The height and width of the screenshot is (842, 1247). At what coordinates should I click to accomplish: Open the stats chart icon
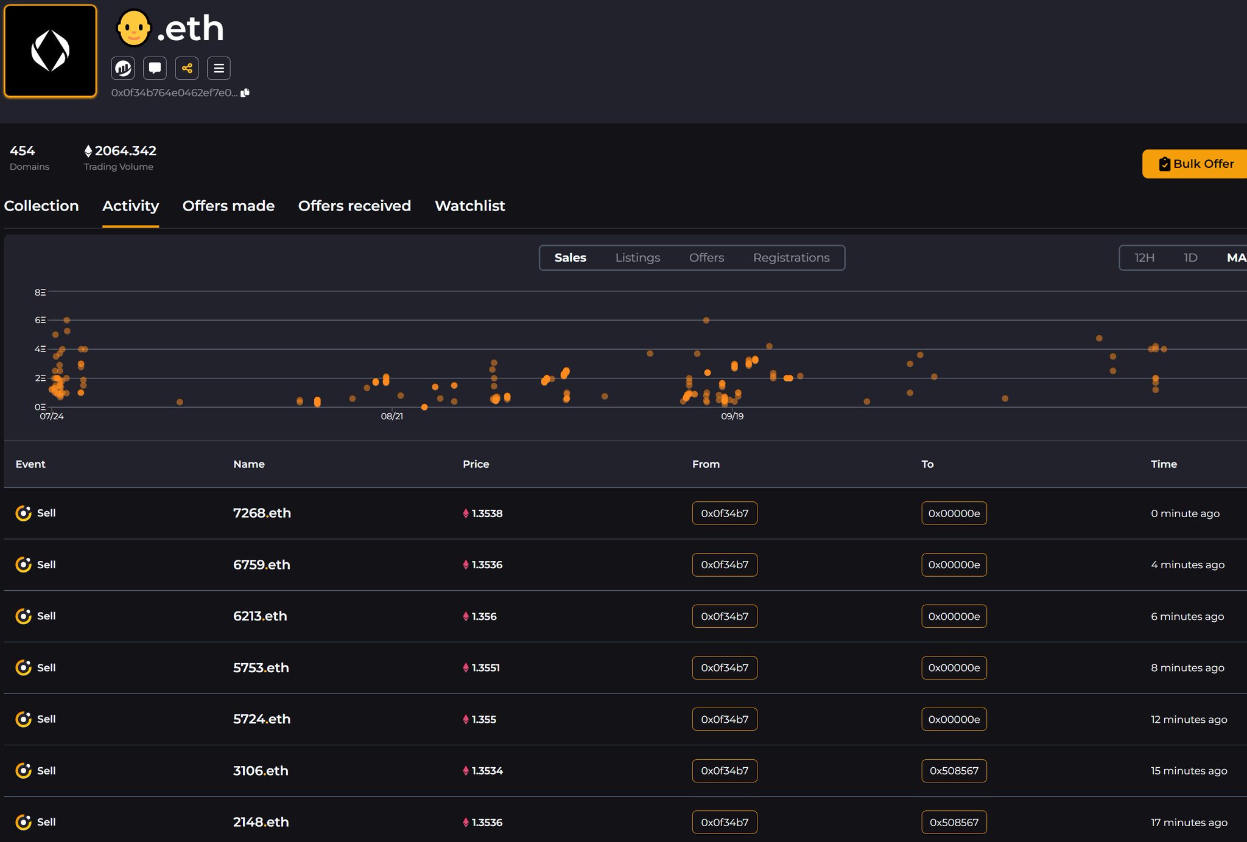tap(123, 68)
